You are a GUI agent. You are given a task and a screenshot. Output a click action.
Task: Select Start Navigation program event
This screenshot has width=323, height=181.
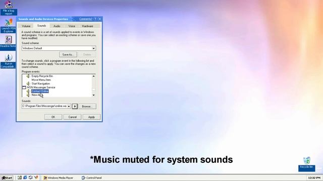[40, 84]
